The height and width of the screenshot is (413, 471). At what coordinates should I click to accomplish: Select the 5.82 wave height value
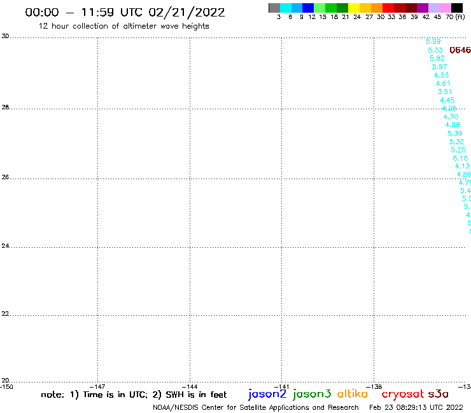437,58
